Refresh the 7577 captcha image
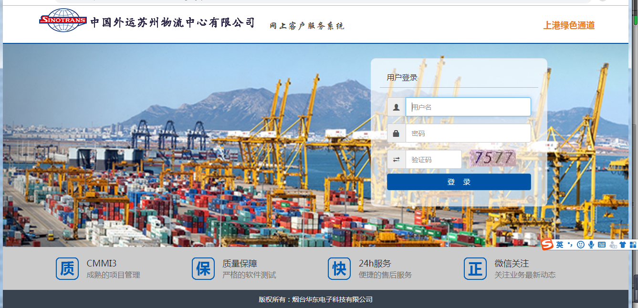The image size is (638, 308). (492, 158)
